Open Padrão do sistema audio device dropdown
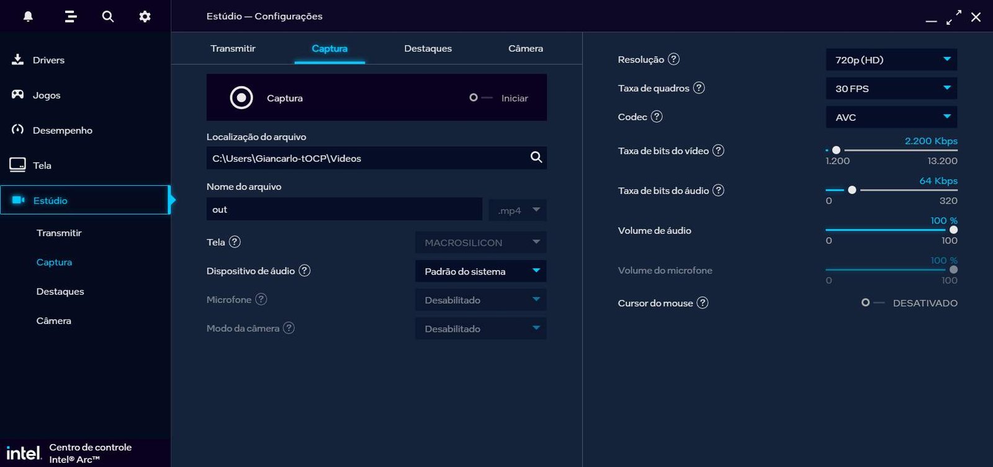Image resolution: width=993 pixels, height=467 pixels. [x=480, y=271]
